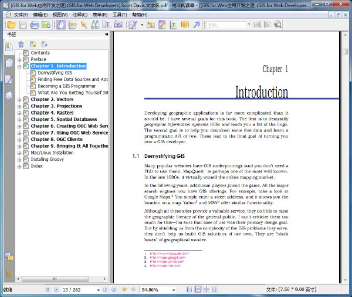This screenshot has height=297, width=352.
Task: Expand the Preface bookmark node
Action: (19, 60)
